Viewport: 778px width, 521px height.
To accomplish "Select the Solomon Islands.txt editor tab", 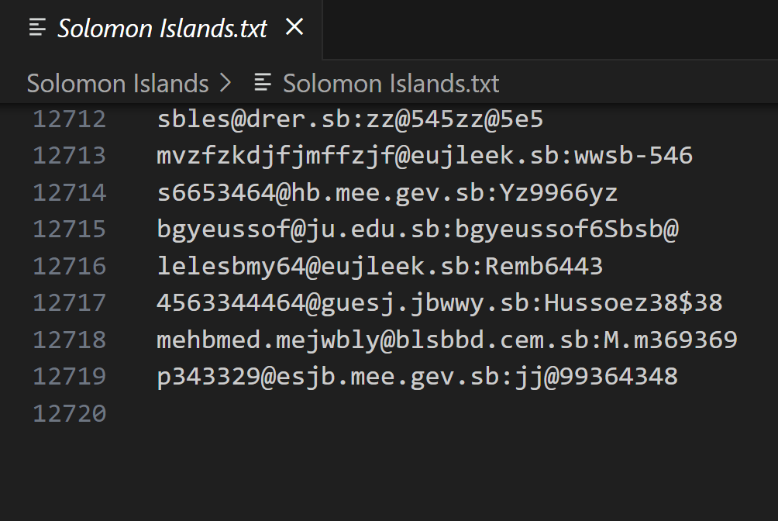I will [x=162, y=29].
